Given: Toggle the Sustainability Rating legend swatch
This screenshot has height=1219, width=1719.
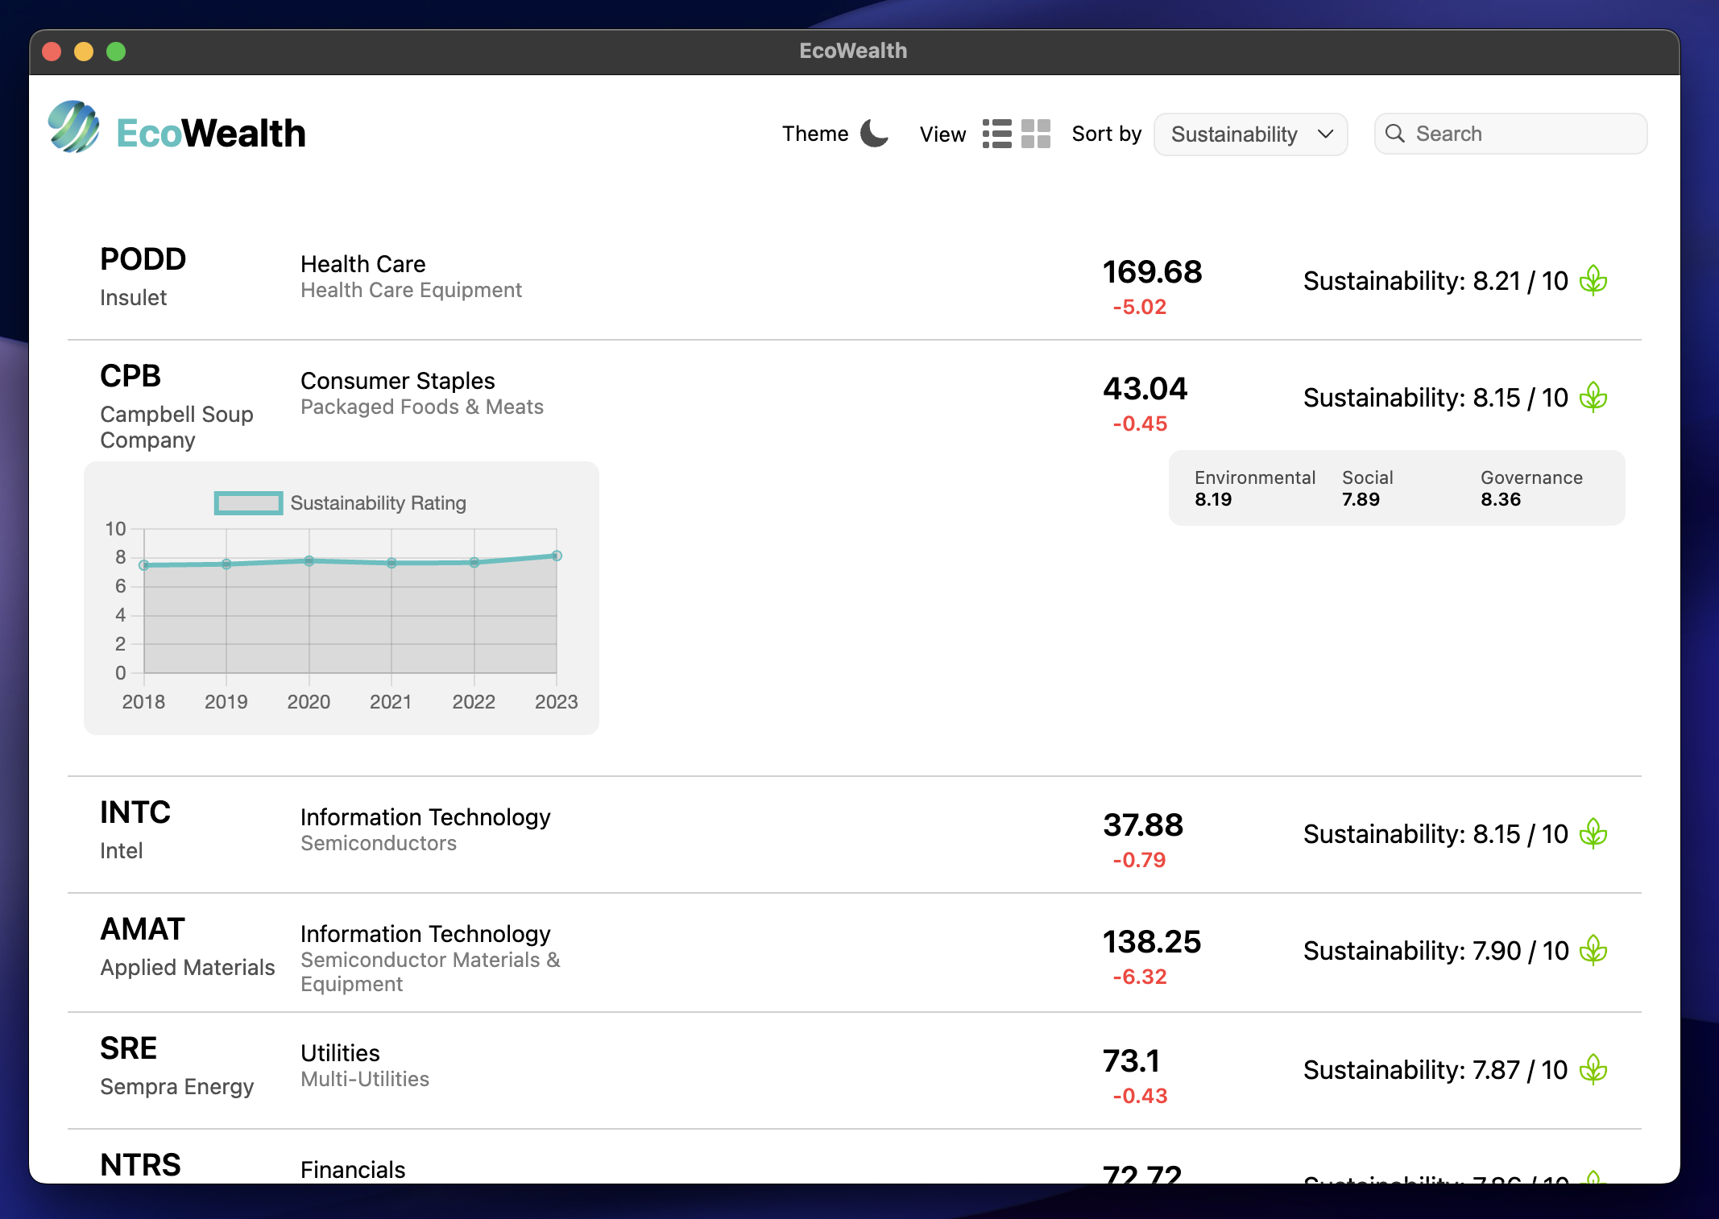Looking at the screenshot, I should pos(248,503).
